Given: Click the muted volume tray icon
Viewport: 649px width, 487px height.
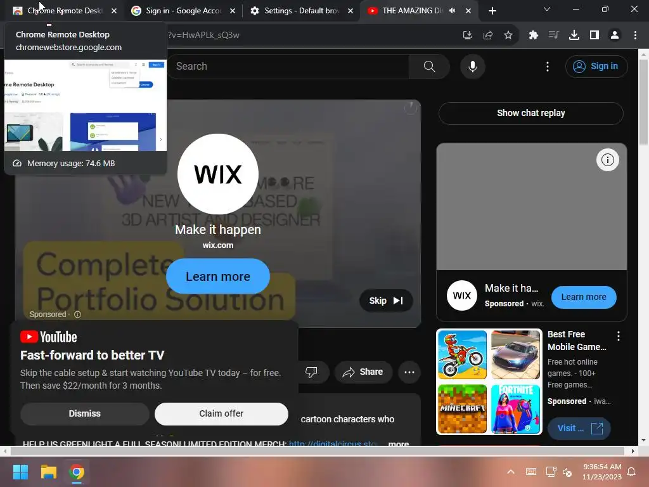Looking at the screenshot, I should (567, 472).
